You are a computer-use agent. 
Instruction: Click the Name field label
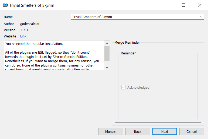(8, 17)
